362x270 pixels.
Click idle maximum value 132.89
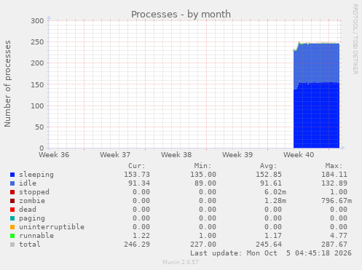click(x=334, y=183)
